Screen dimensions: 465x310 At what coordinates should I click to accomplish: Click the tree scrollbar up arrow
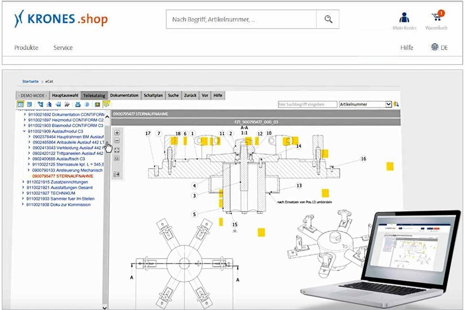[106, 117]
